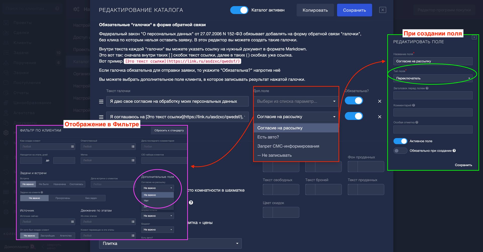Open the 'Текст свободных' color swatch
Screen dimensions: 483x252
268,190
